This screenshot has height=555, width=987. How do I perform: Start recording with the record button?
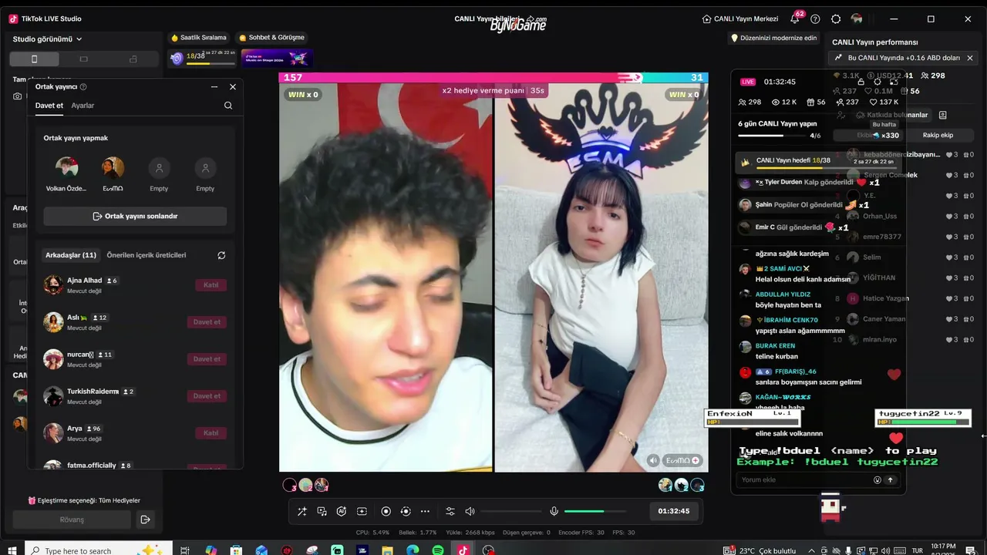click(x=386, y=511)
